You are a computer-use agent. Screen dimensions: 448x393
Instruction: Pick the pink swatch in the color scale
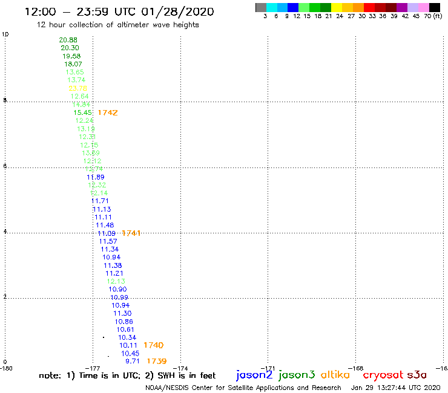(424, 7)
